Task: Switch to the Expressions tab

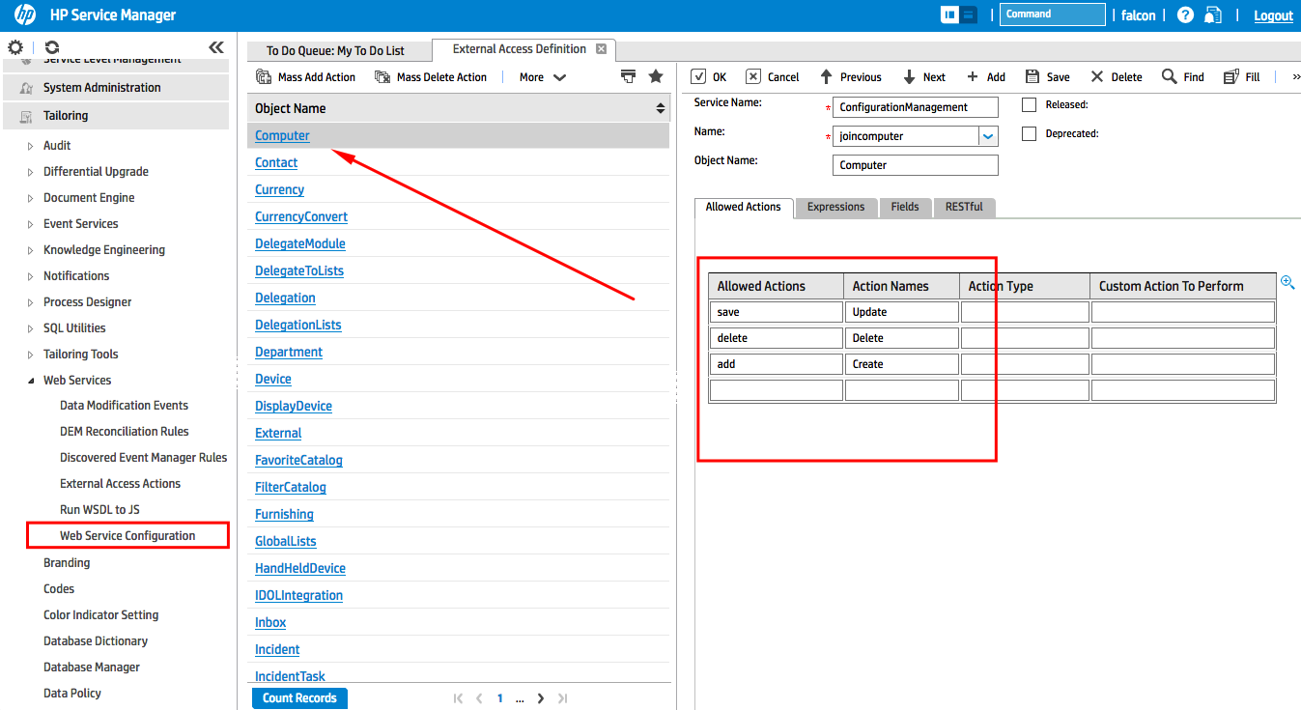Action: [834, 206]
